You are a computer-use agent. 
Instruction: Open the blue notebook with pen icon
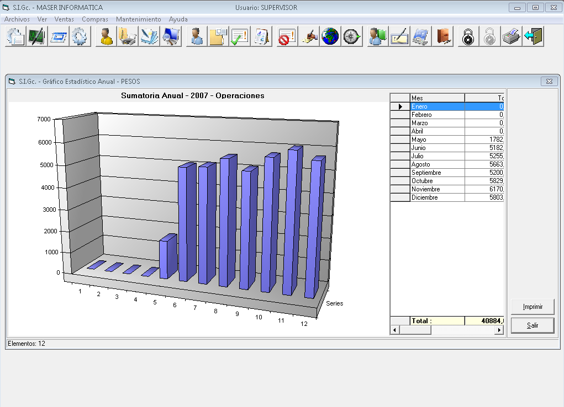tap(149, 36)
